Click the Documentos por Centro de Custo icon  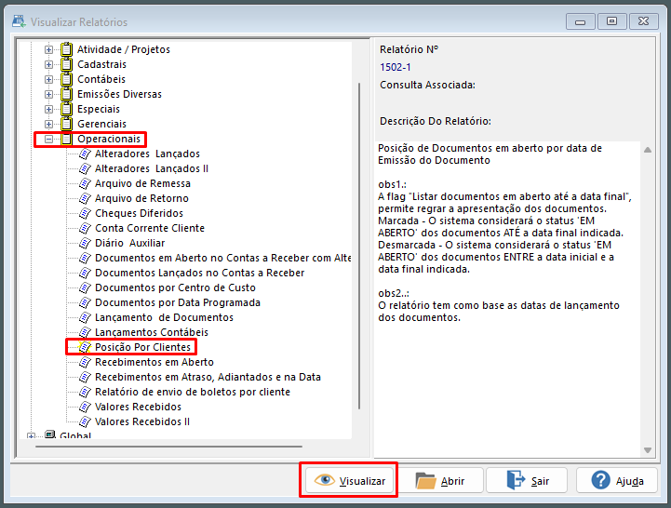pos(86,287)
